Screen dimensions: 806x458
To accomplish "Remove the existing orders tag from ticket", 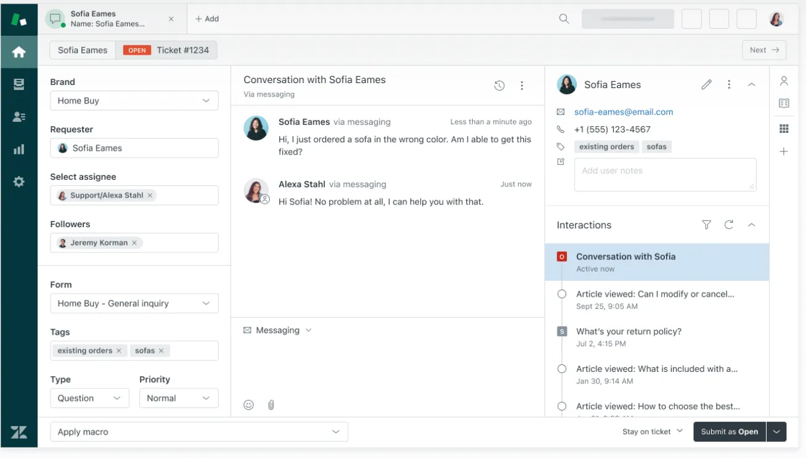I will click(x=119, y=350).
